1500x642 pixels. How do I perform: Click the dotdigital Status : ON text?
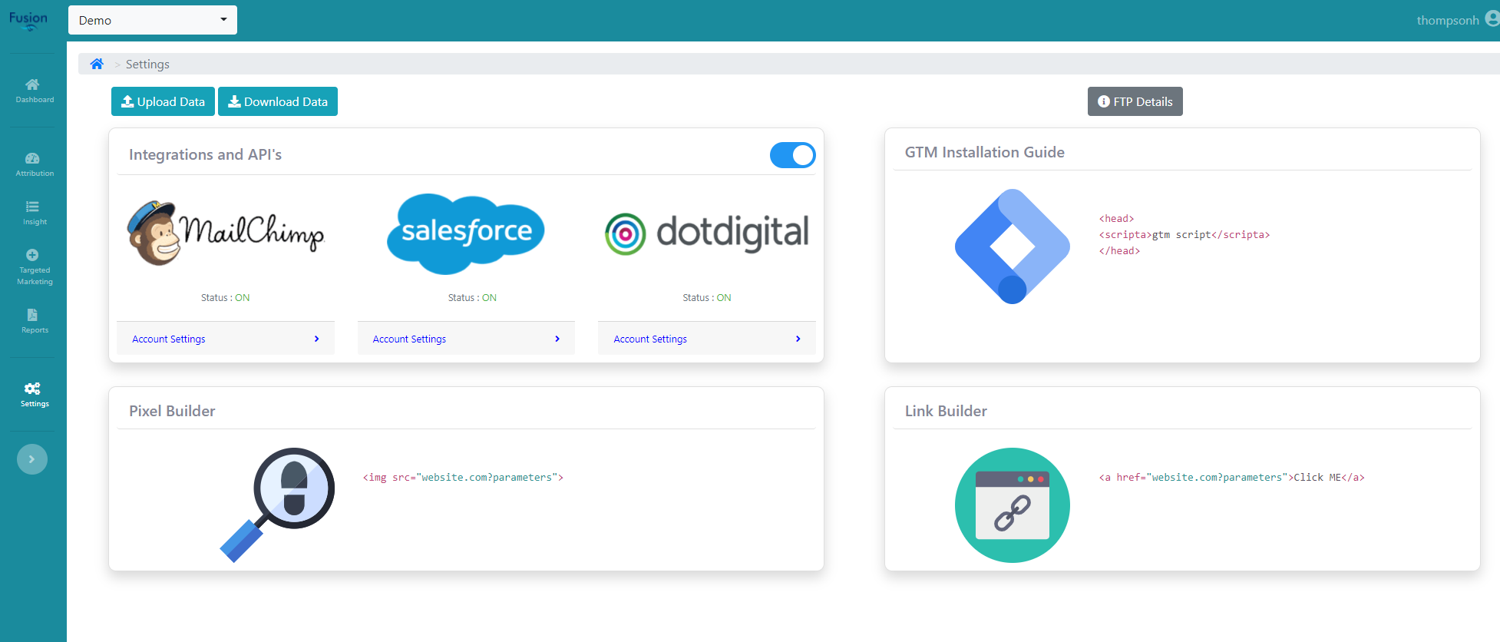[707, 297]
